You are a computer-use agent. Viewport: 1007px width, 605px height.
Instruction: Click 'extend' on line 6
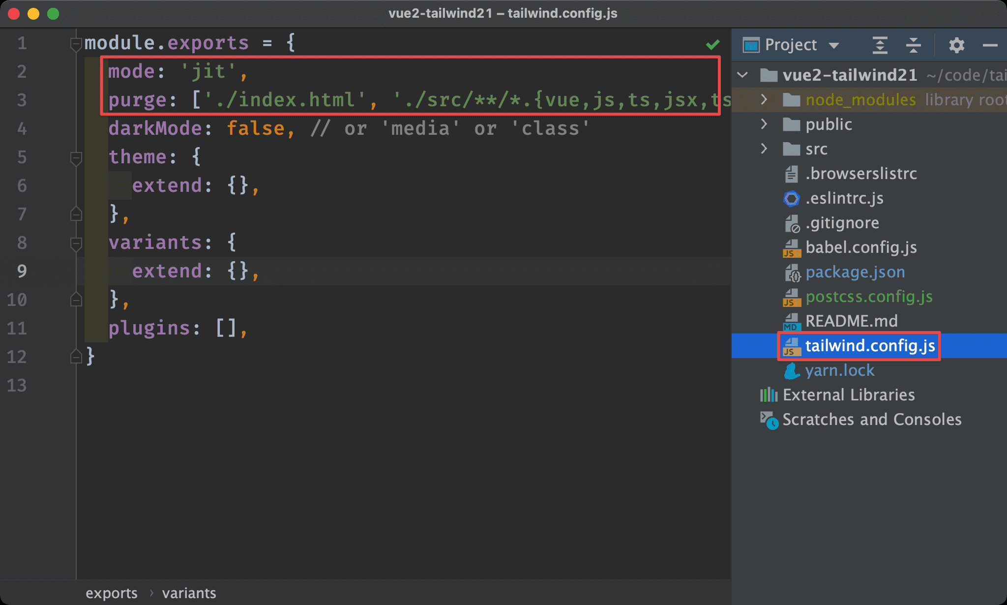point(167,186)
